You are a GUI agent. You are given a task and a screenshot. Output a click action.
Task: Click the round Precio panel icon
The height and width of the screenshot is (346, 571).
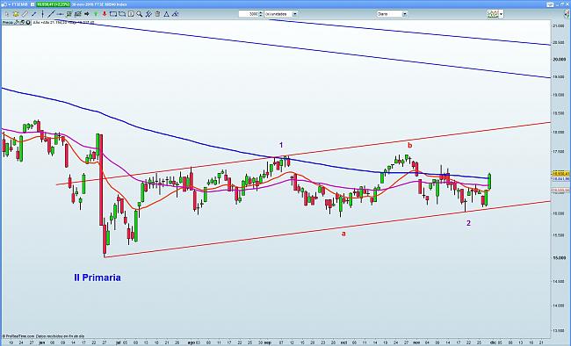[x=28, y=23]
